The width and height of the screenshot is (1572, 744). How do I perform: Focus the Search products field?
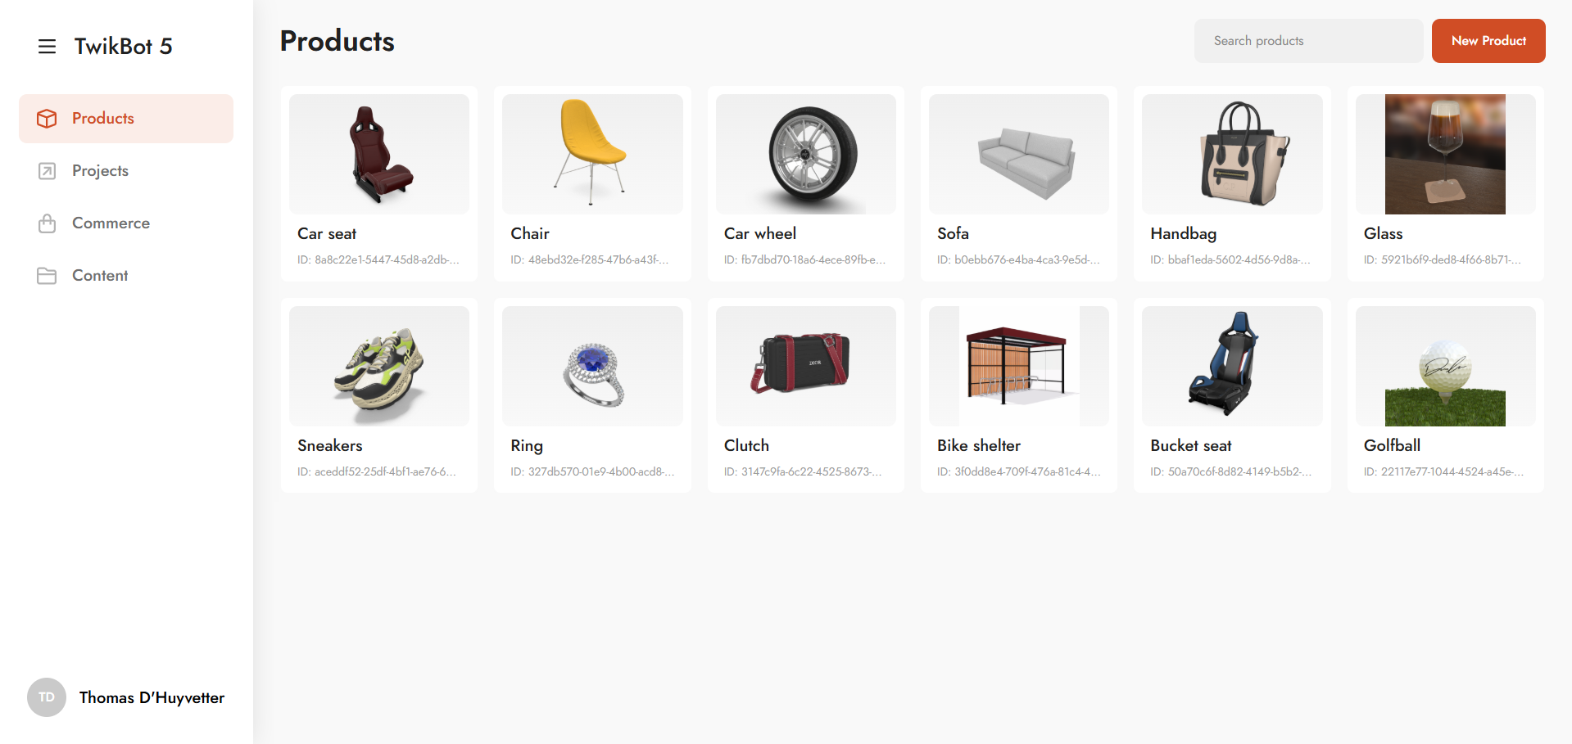1308,41
